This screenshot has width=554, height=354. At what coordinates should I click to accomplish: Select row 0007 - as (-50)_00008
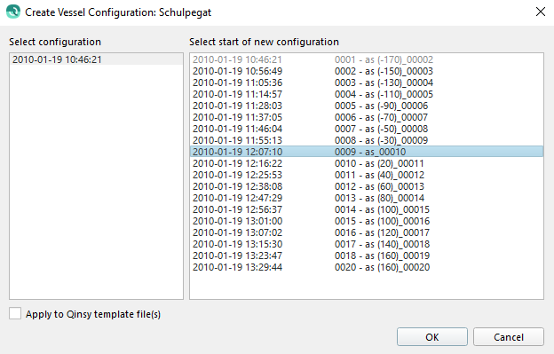click(x=367, y=129)
